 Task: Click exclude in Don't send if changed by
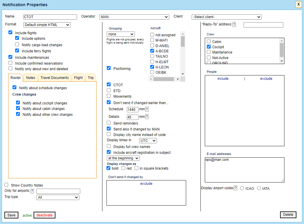pyautogui.click(x=146, y=184)
